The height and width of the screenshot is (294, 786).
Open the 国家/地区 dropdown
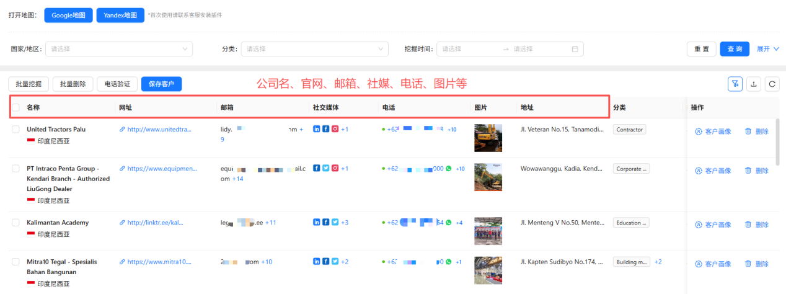[x=119, y=49]
